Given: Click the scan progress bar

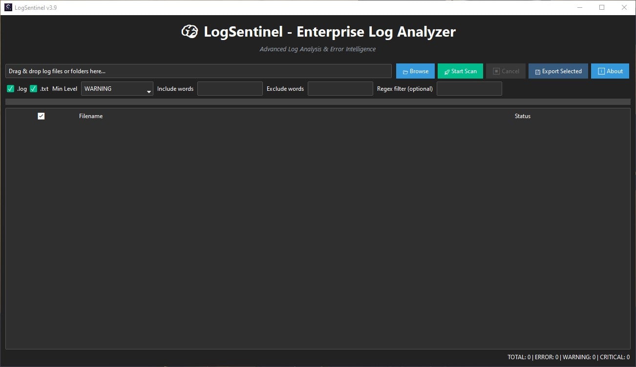Looking at the screenshot, I should pyautogui.click(x=318, y=102).
